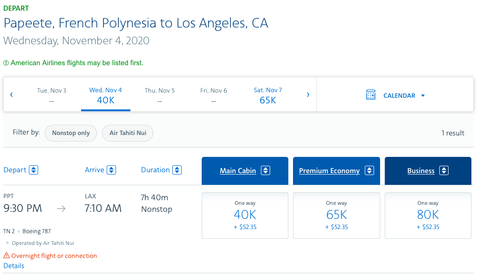Toggle the Air Tahiti Nui filter
The width and height of the screenshot is (477, 277).
128,133
